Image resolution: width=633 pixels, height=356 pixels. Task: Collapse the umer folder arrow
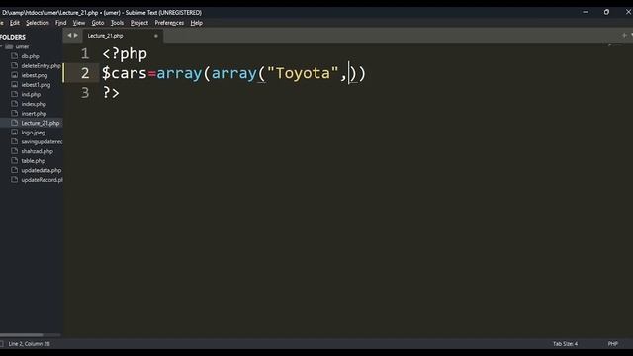click(1, 46)
